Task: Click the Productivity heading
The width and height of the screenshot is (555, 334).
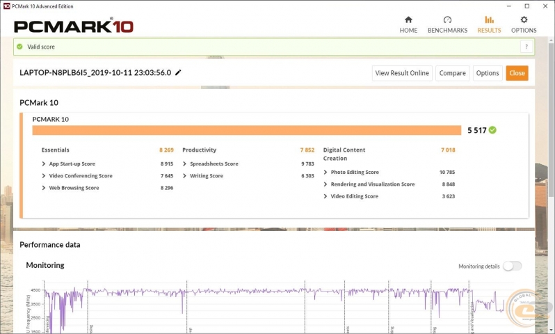Action: [x=200, y=150]
